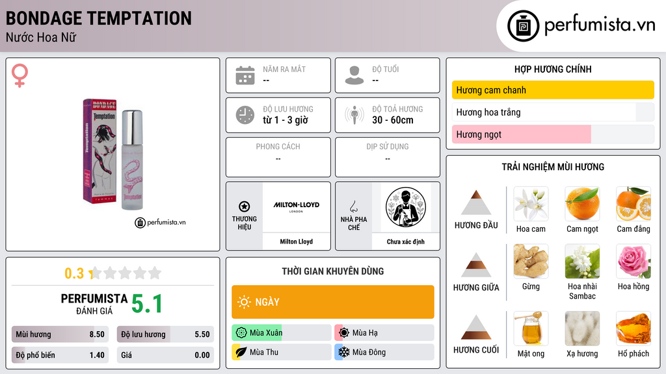Click the Milton-Lloyd London brand logo
The height and width of the screenshot is (374, 666).
[297, 206]
